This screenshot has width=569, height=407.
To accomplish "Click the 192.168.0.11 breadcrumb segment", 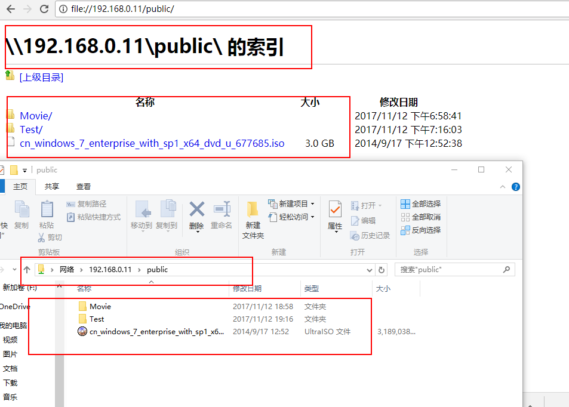I will click(110, 270).
